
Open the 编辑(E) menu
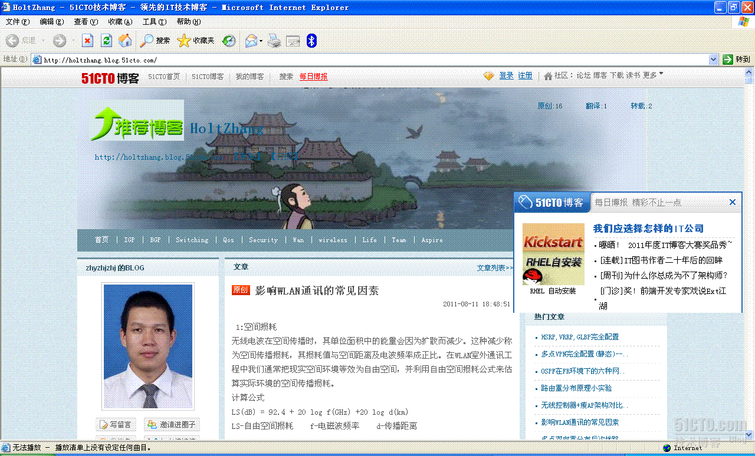click(x=52, y=22)
